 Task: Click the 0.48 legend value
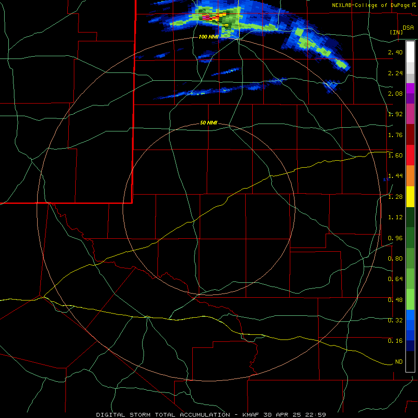[395, 300]
